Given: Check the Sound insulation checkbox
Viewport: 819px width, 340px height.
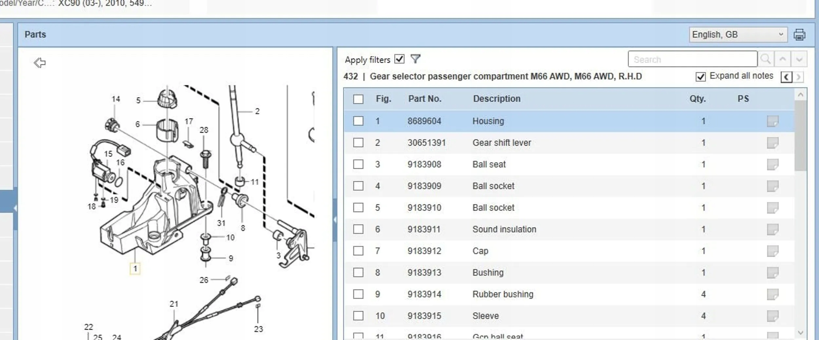Looking at the screenshot, I should [358, 229].
